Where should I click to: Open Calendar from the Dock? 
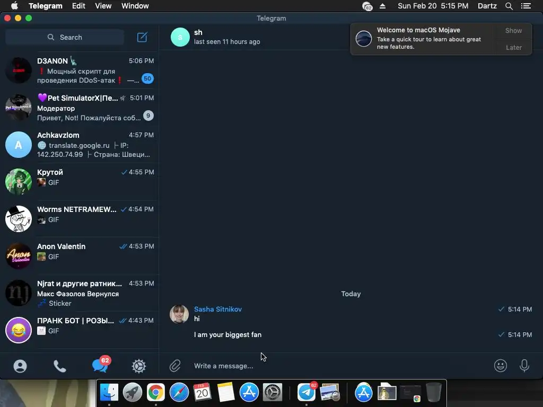[202, 393]
